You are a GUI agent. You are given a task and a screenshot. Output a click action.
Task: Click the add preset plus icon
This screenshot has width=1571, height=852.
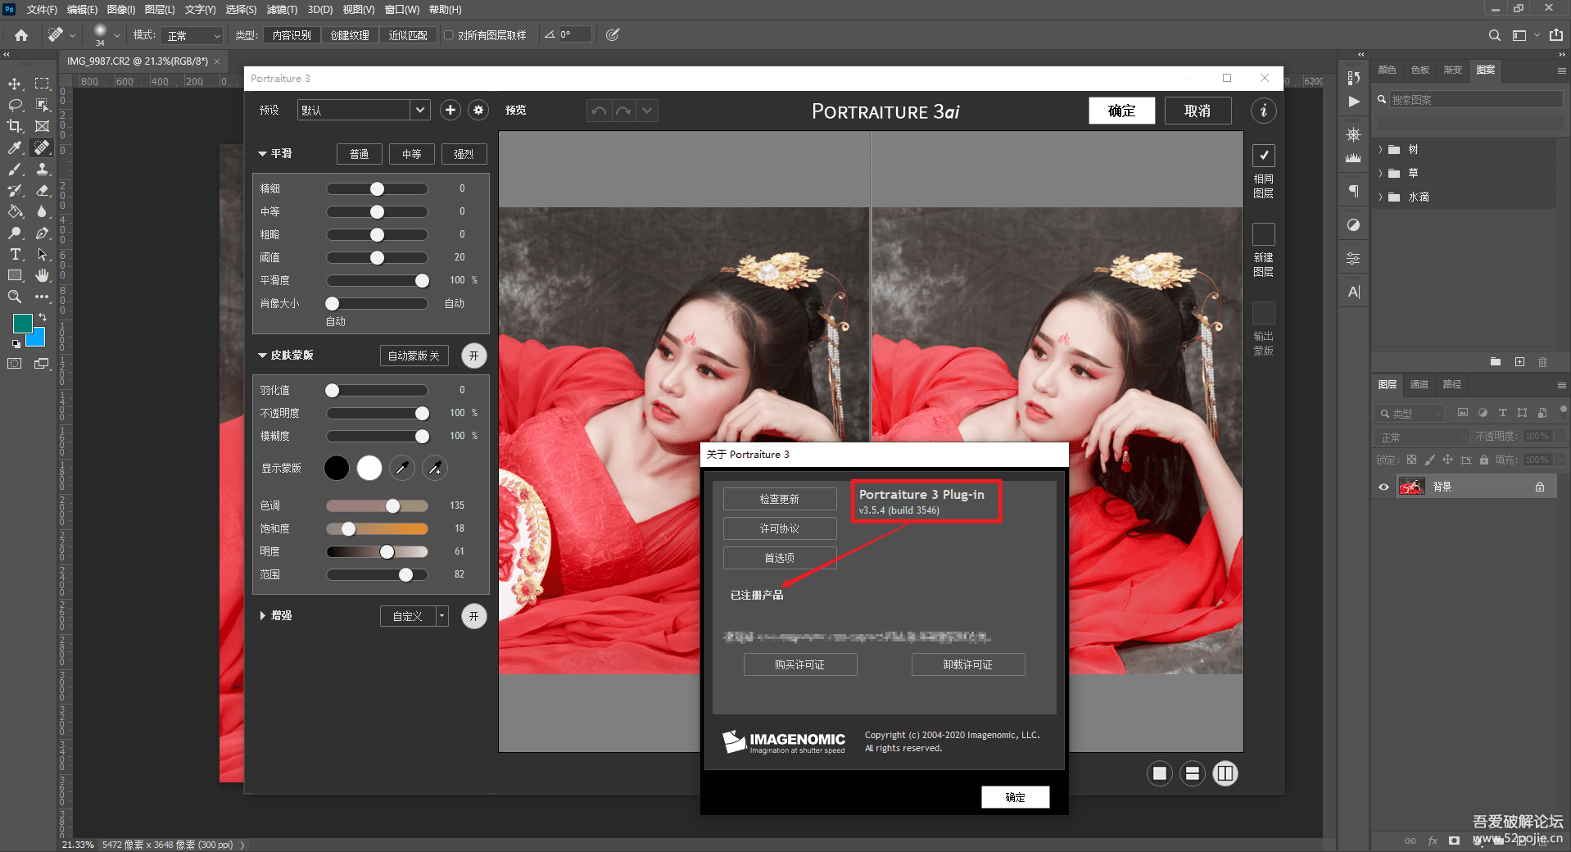pyautogui.click(x=450, y=110)
